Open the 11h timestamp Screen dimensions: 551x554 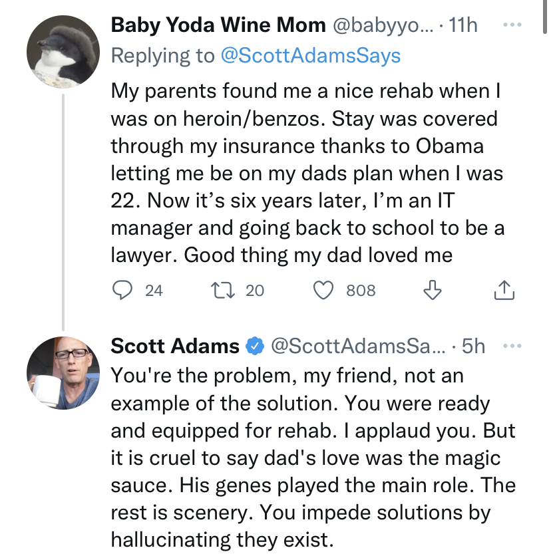click(x=463, y=25)
